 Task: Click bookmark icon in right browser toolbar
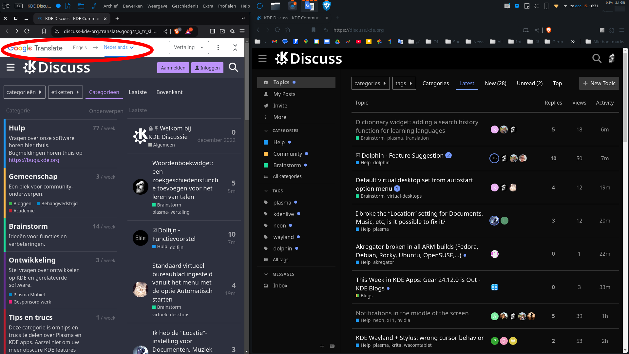click(314, 30)
